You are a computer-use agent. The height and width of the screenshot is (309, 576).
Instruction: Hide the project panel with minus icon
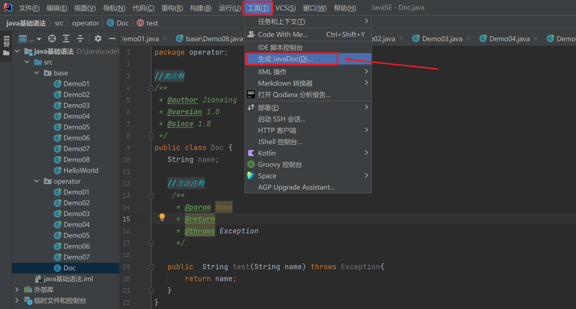click(x=112, y=39)
